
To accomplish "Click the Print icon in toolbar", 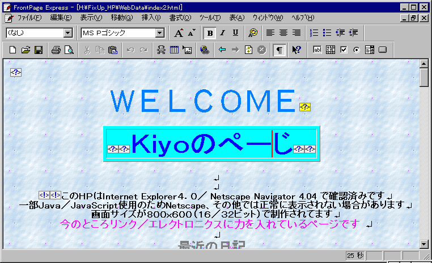I will tap(56, 50).
